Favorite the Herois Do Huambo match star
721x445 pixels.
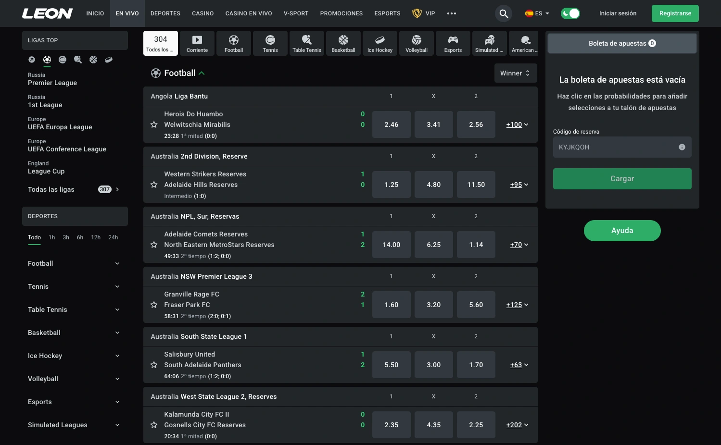point(154,124)
